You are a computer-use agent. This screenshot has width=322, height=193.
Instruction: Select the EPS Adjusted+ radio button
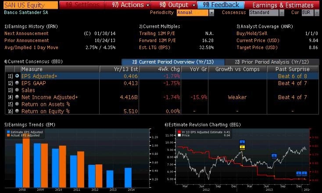tap(17, 76)
